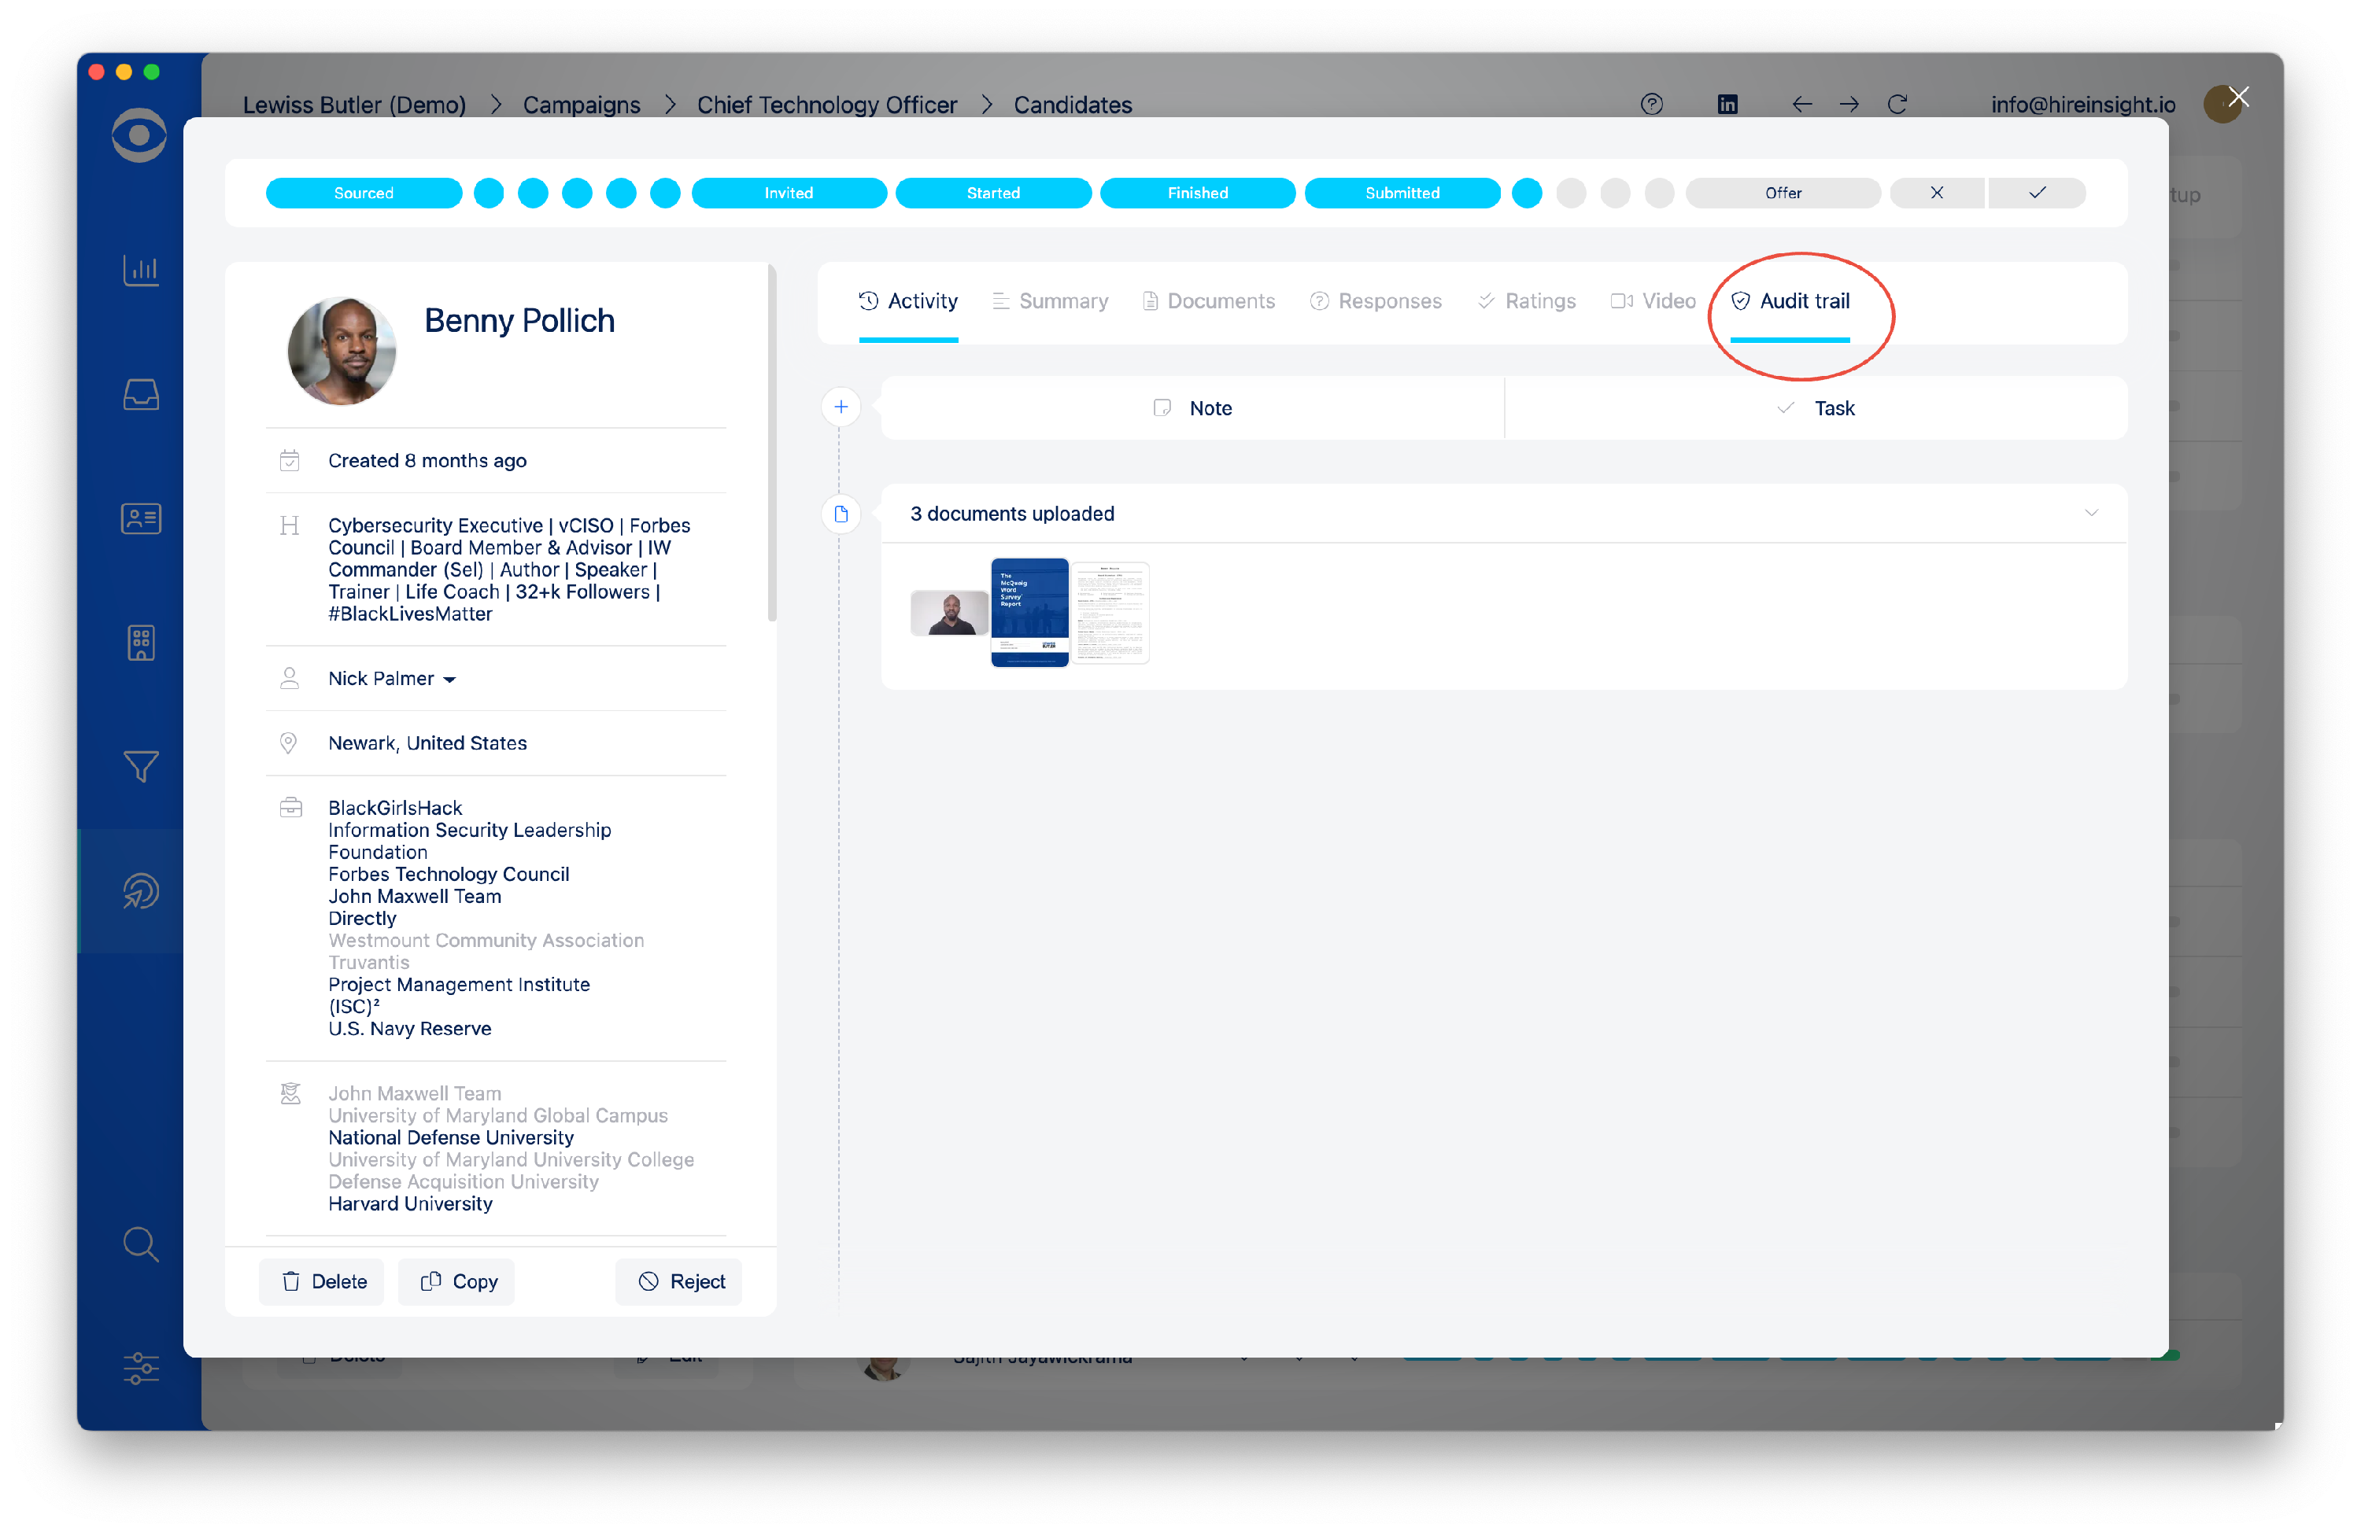Open the LinkedIn icon in top bar
Image resolution: width=2361 pixels, height=1533 pixels.
tap(1727, 104)
